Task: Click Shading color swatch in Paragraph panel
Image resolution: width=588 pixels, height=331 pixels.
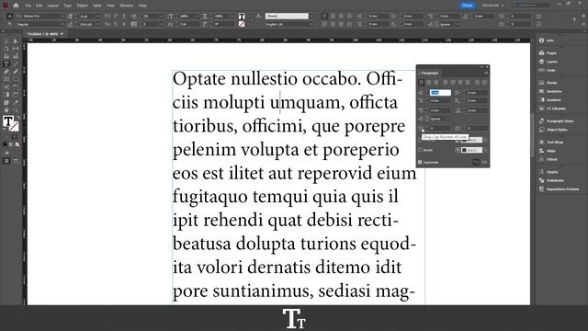Action: tap(471, 140)
